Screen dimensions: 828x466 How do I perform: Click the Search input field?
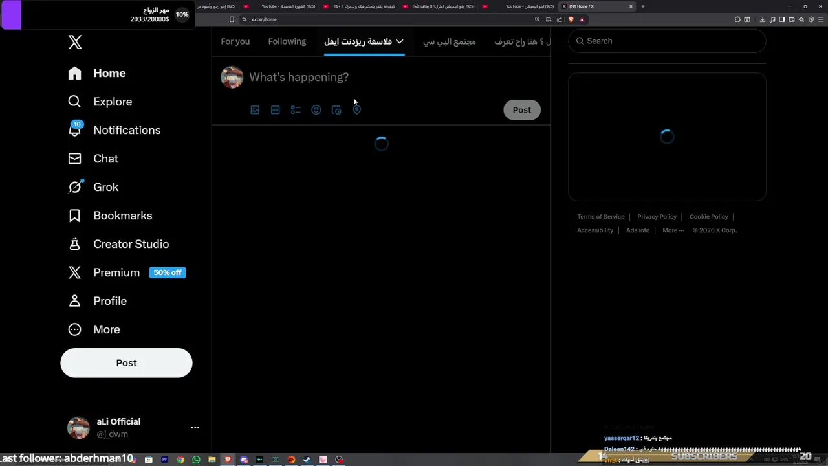pyautogui.click(x=667, y=41)
